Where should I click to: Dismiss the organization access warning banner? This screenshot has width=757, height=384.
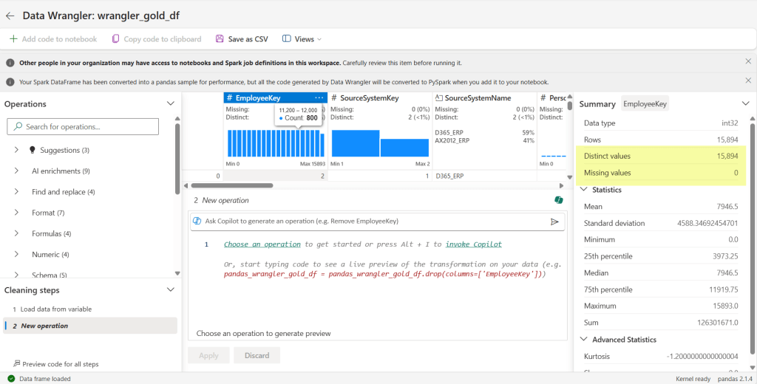(748, 61)
